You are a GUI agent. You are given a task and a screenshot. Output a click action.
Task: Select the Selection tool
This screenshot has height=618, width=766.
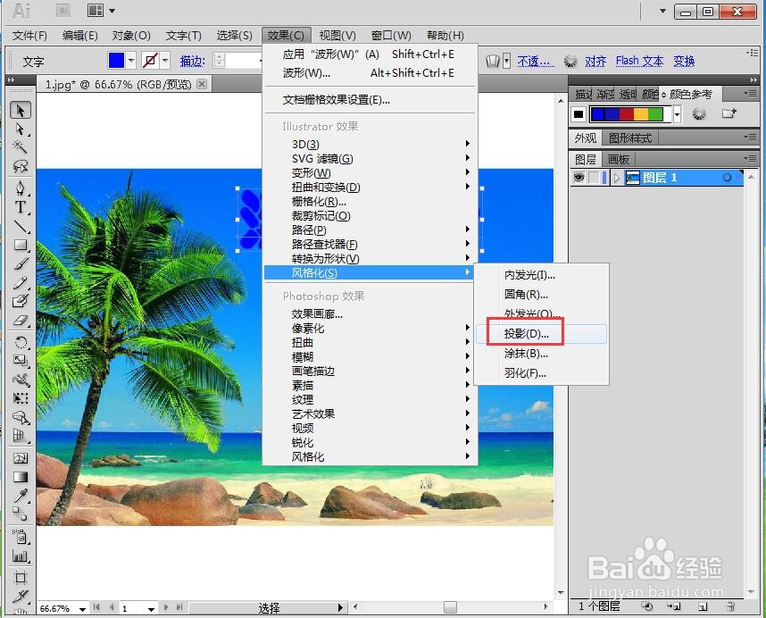pos(20,111)
